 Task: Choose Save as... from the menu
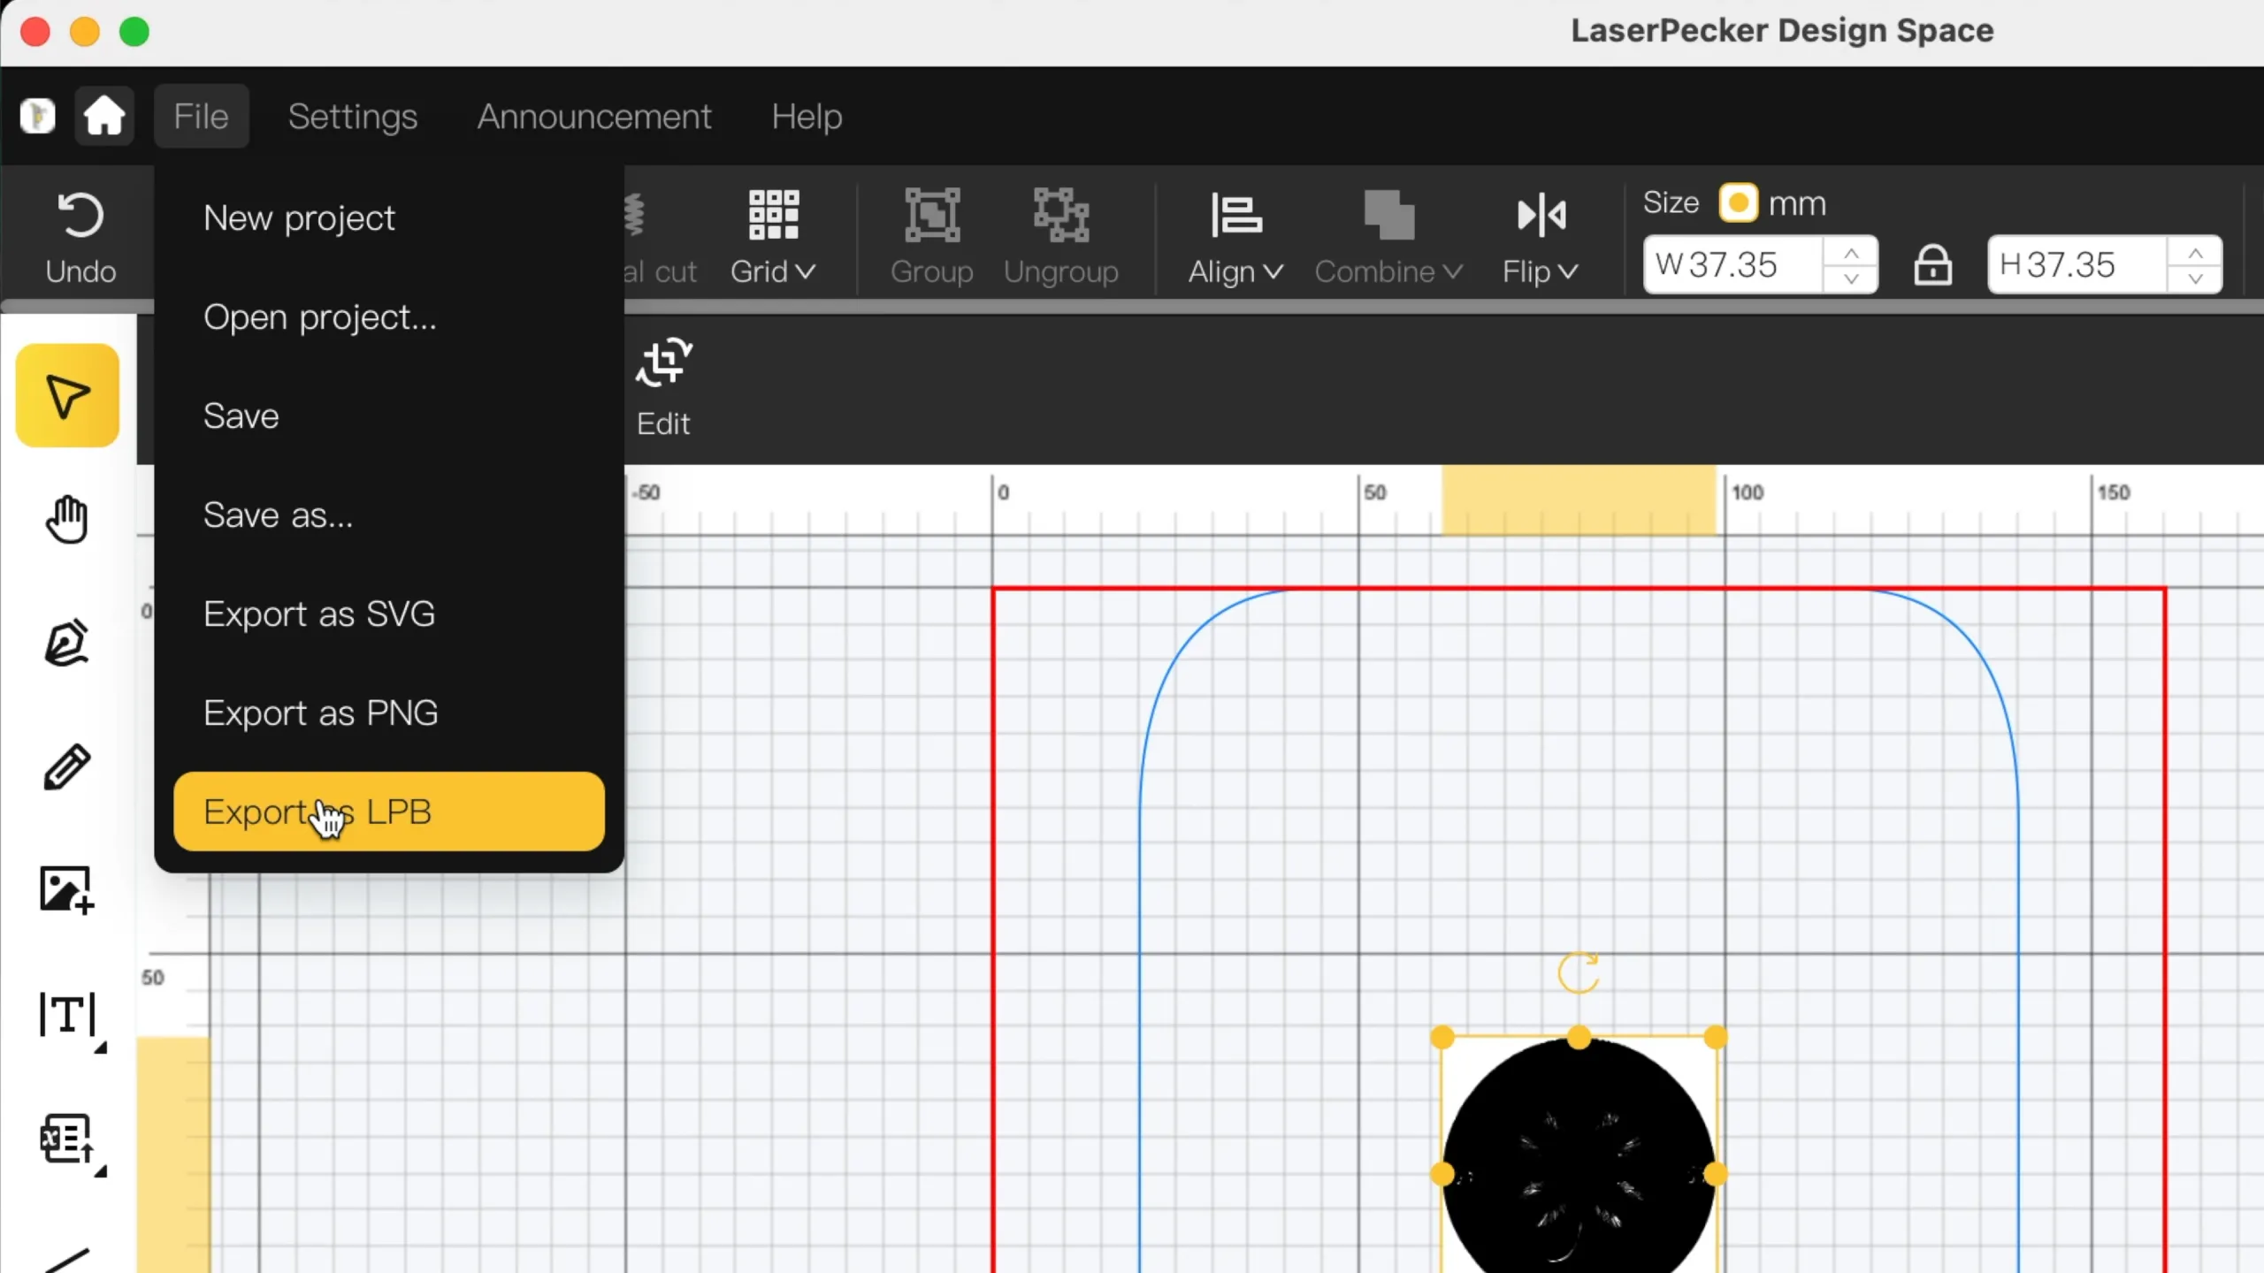[389, 515]
